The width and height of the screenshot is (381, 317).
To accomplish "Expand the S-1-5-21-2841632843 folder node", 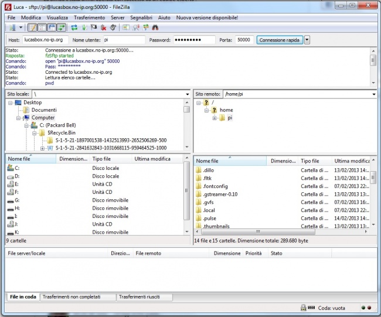I will (43, 148).
